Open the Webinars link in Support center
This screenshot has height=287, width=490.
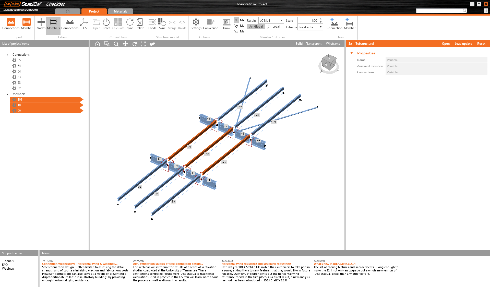tap(8, 269)
